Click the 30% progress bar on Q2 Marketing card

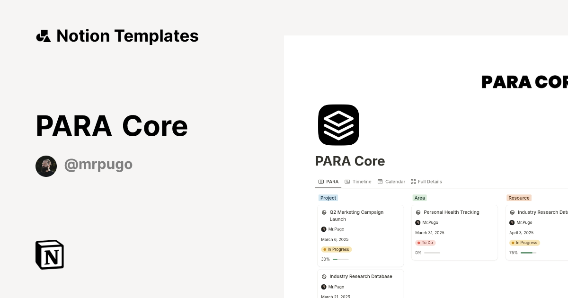point(340,259)
